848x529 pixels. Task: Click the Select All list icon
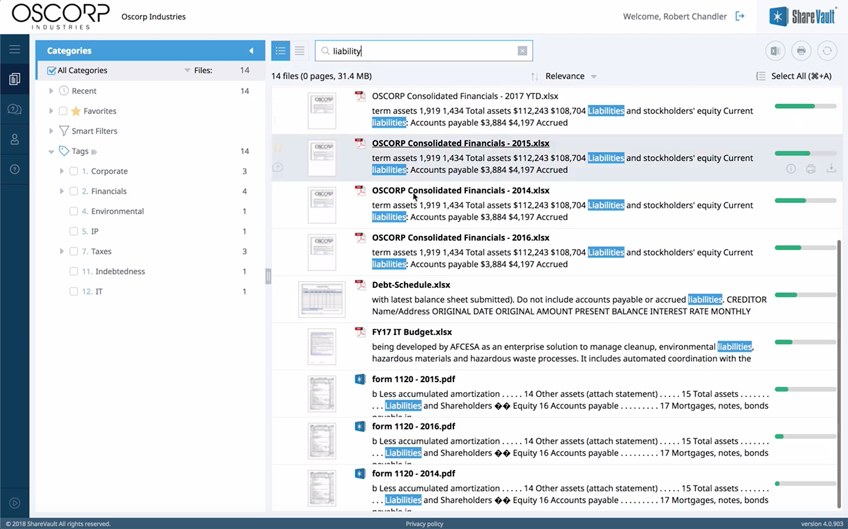[x=761, y=76]
